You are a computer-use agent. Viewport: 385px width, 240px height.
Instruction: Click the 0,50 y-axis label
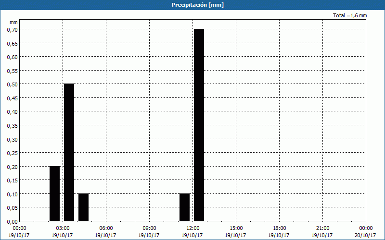click(13, 84)
